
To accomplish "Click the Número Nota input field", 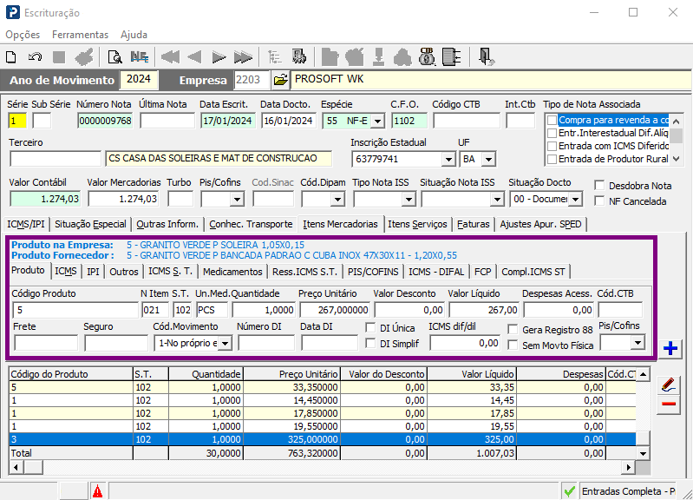I will pos(105,121).
